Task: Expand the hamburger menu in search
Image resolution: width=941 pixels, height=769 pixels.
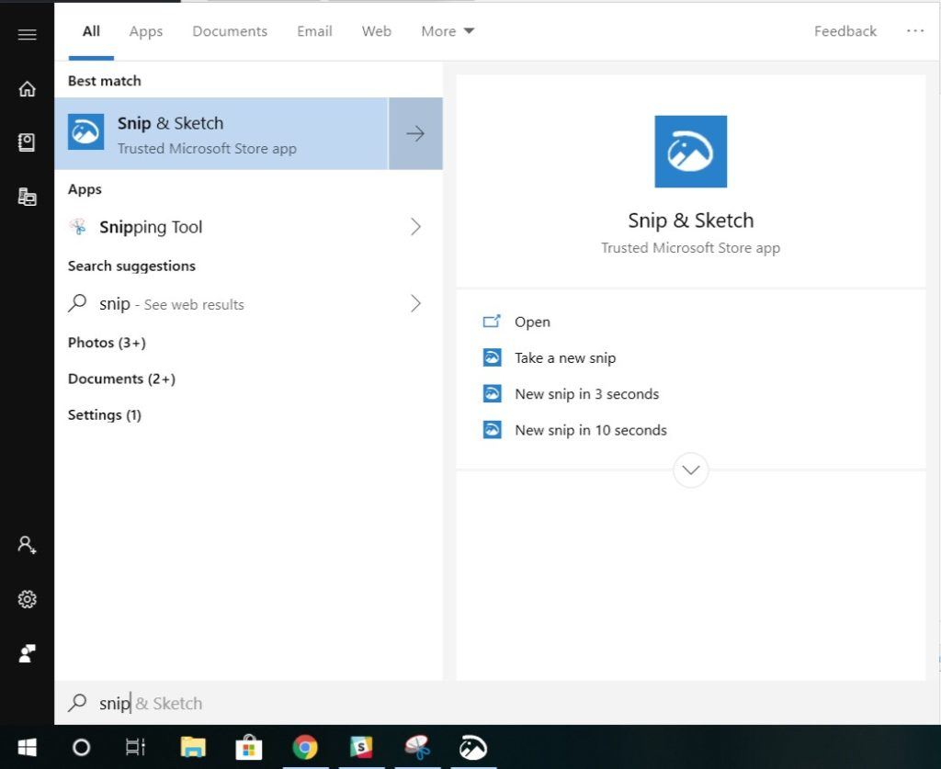Action: [27, 33]
